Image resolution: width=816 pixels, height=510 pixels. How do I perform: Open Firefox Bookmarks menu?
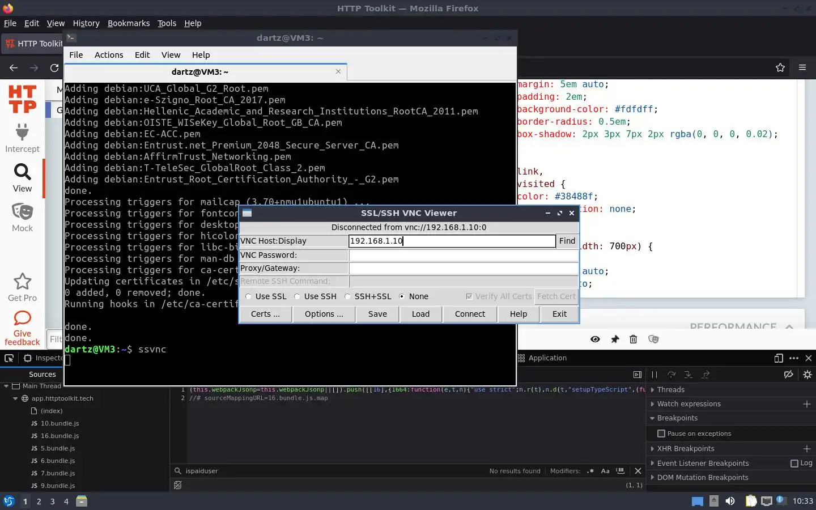coord(129,23)
